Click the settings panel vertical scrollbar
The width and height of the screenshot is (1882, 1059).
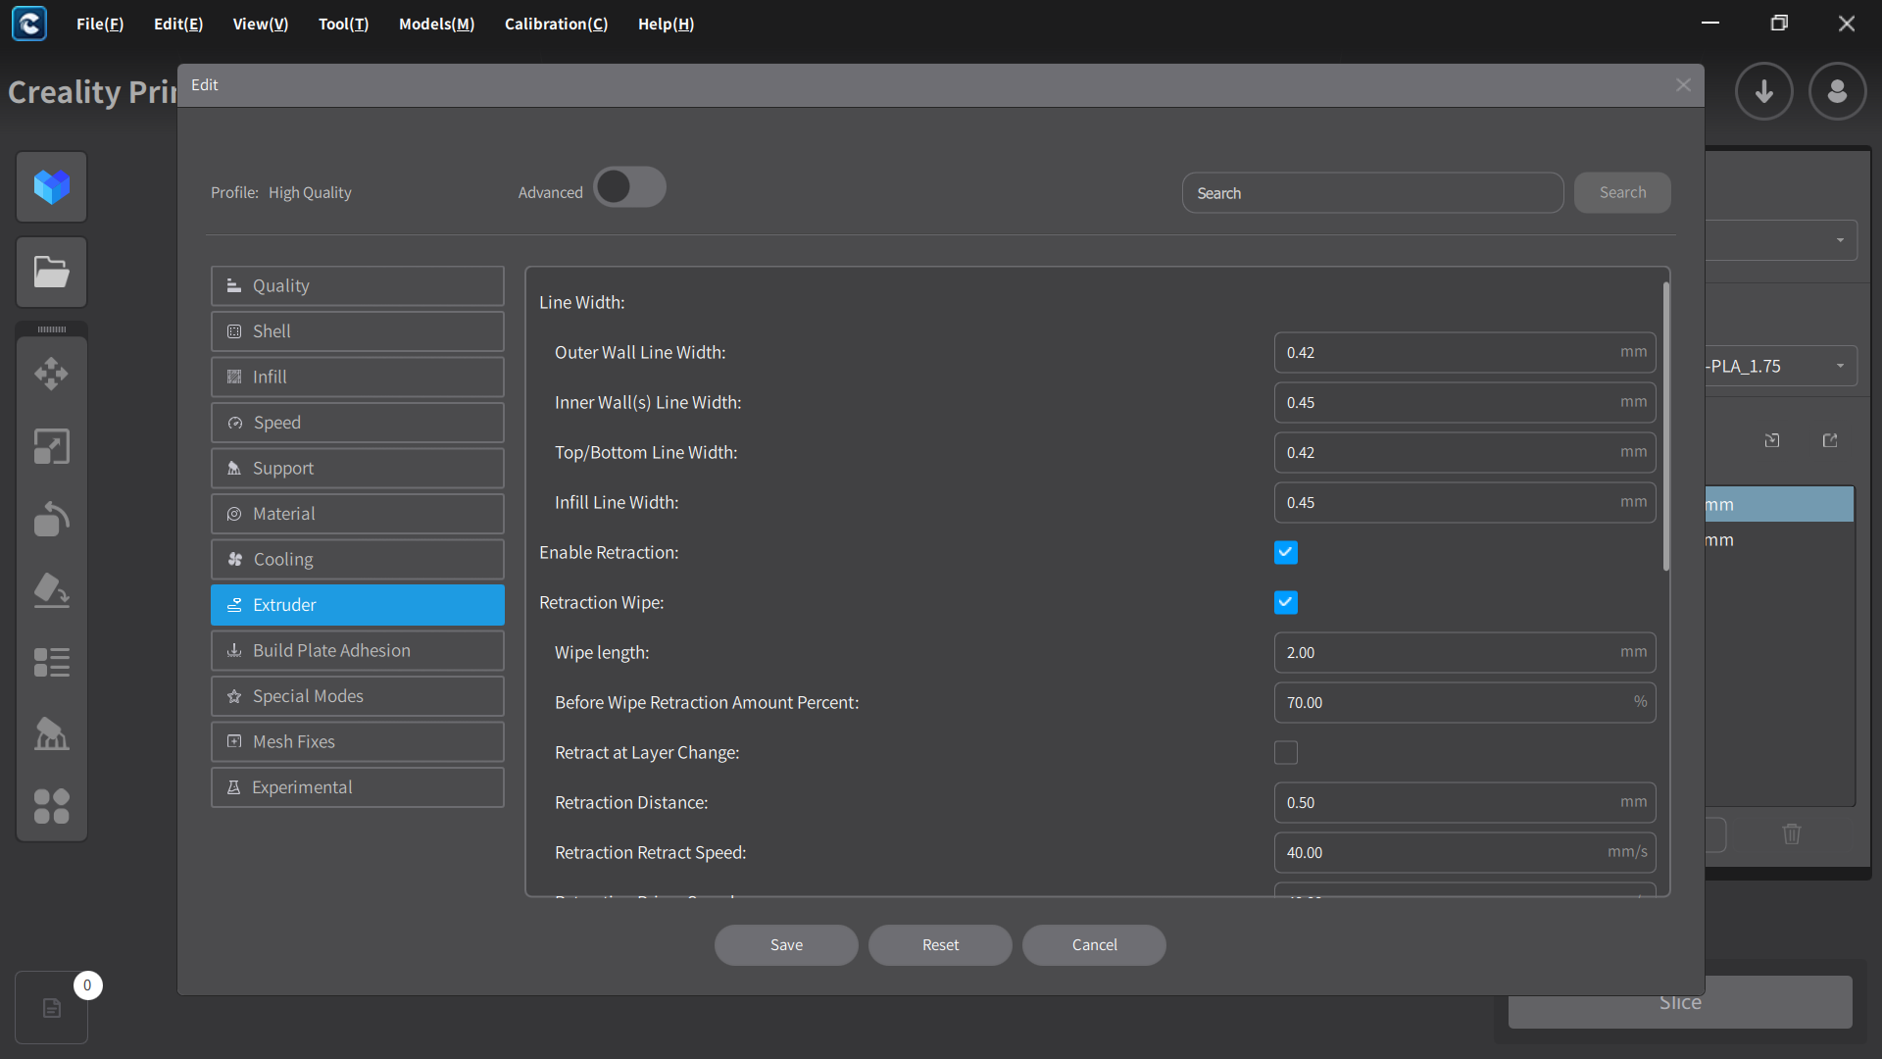click(x=1665, y=426)
